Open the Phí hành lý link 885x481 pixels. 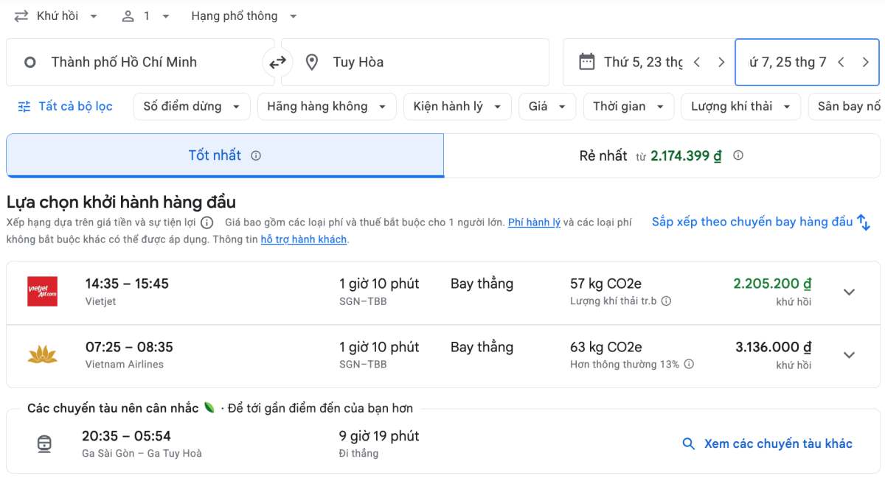534,222
